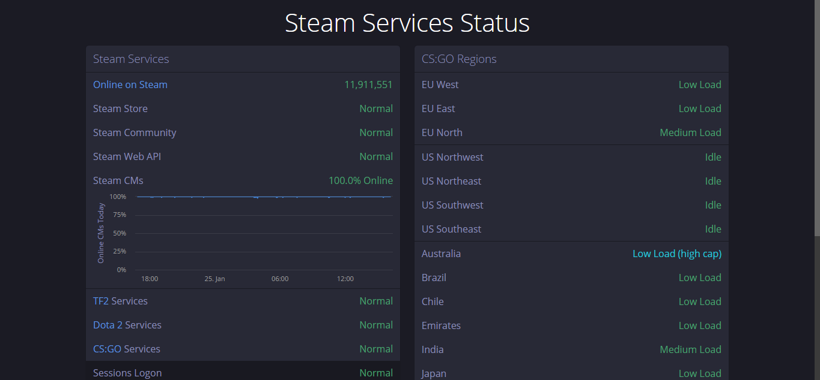Click US Southeast's Idle status

(713, 229)
